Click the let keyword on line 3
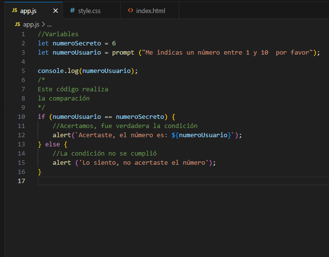This screenshot has width=329, height=257. pyautogui.click(x=43, y=53)
